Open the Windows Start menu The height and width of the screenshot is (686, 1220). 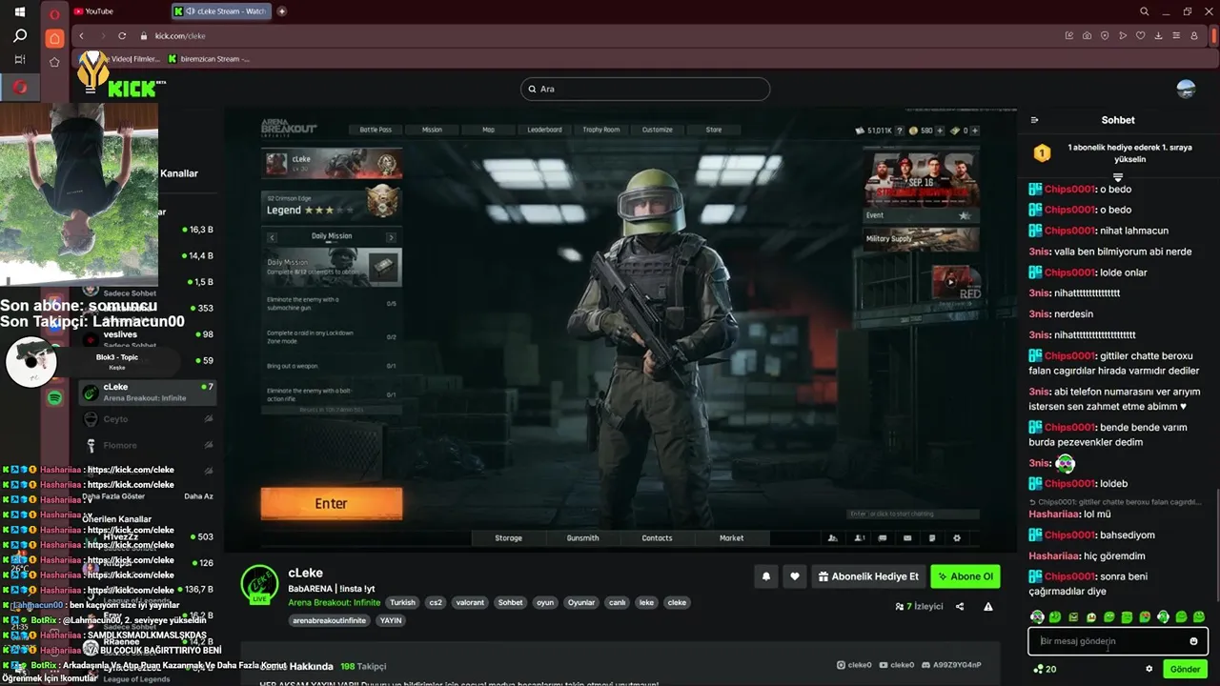pyautogui.click(x=19, y=12)
